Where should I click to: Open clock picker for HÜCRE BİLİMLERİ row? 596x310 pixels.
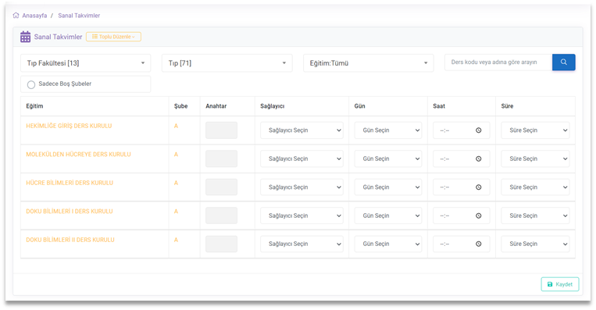coord(479,187)
